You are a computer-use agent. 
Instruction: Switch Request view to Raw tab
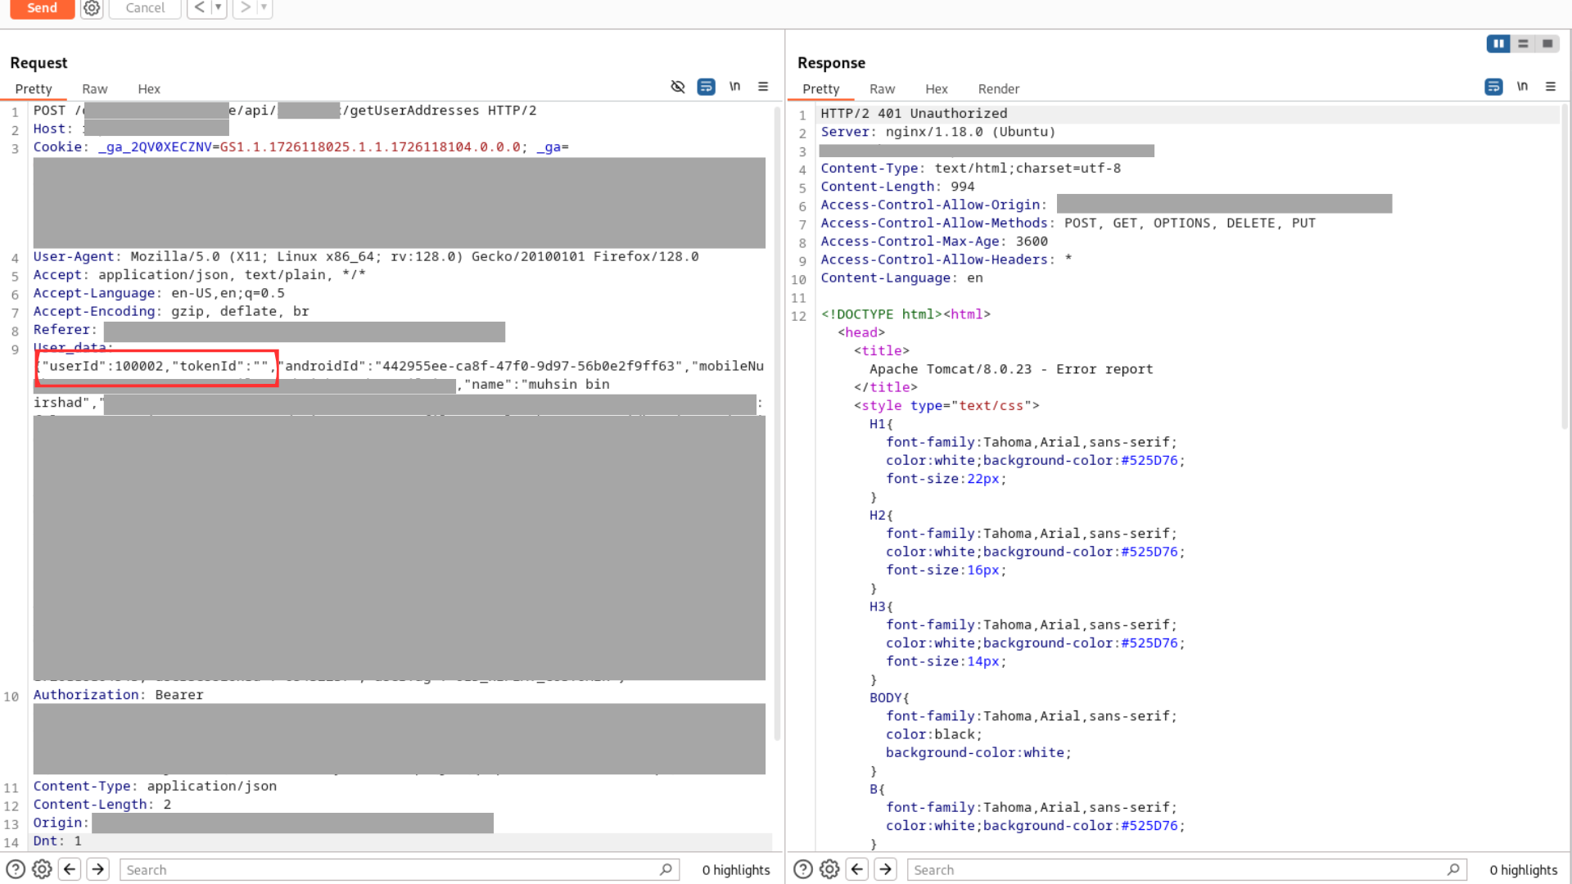point(94,88)
